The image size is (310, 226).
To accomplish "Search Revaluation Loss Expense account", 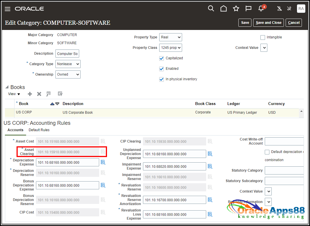I will point(210,214).
